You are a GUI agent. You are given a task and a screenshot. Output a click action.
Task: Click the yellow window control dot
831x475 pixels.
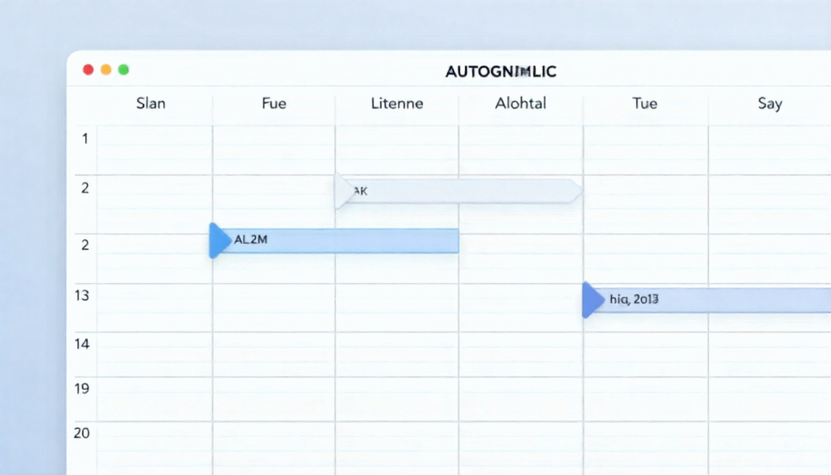pyautogui.click(x=105, y=70)
